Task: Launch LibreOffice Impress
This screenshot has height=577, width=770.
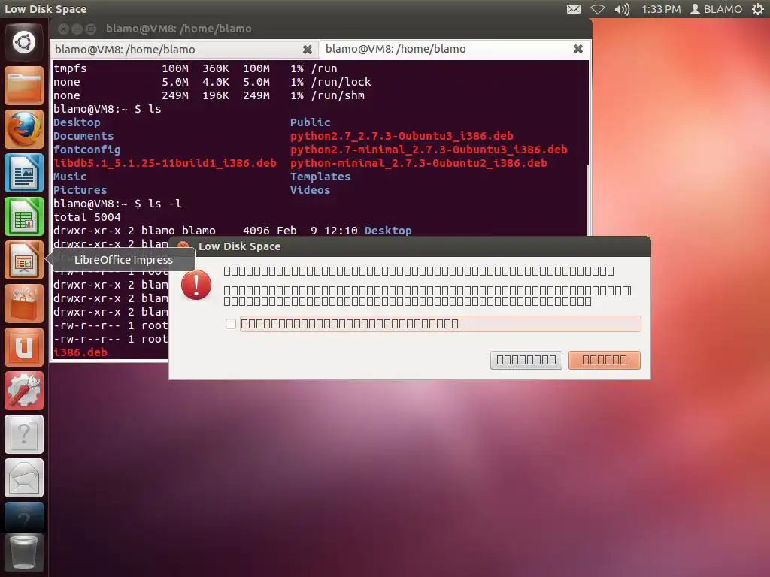Action: pyautogui.click(x=24, y=260)
